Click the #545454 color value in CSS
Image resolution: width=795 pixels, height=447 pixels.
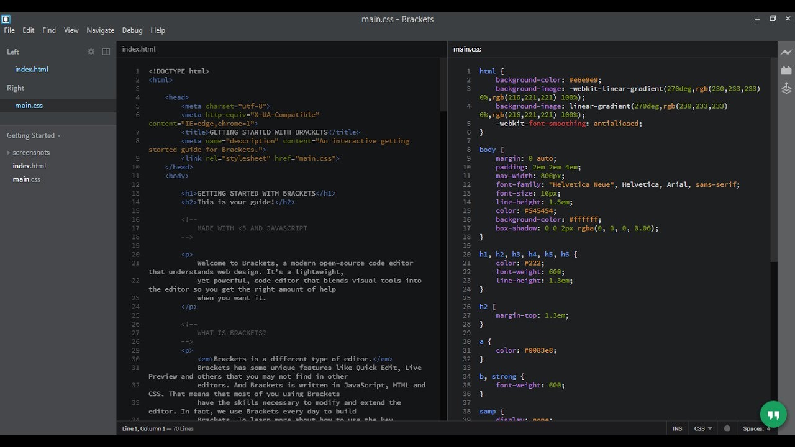(x=540, y=211)
